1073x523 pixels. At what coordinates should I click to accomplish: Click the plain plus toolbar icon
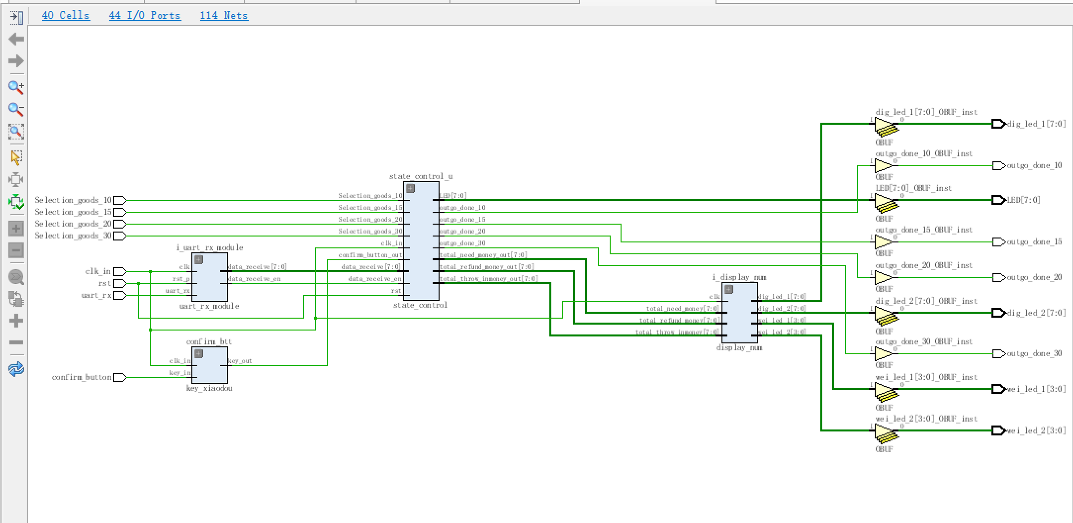tap(16, 321)
